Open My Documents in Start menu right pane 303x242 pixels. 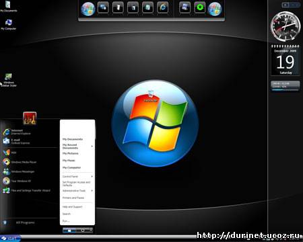click(x=73, y=139)
